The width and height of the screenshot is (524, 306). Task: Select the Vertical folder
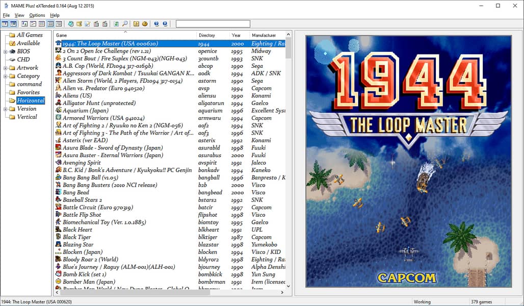pos(27,117)
